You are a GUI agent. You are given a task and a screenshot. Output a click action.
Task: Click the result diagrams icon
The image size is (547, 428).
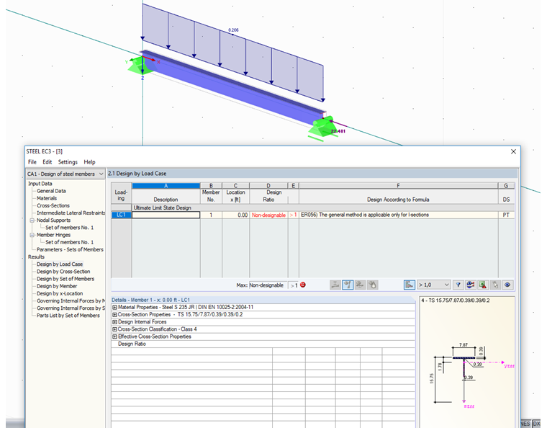(470, 285)
